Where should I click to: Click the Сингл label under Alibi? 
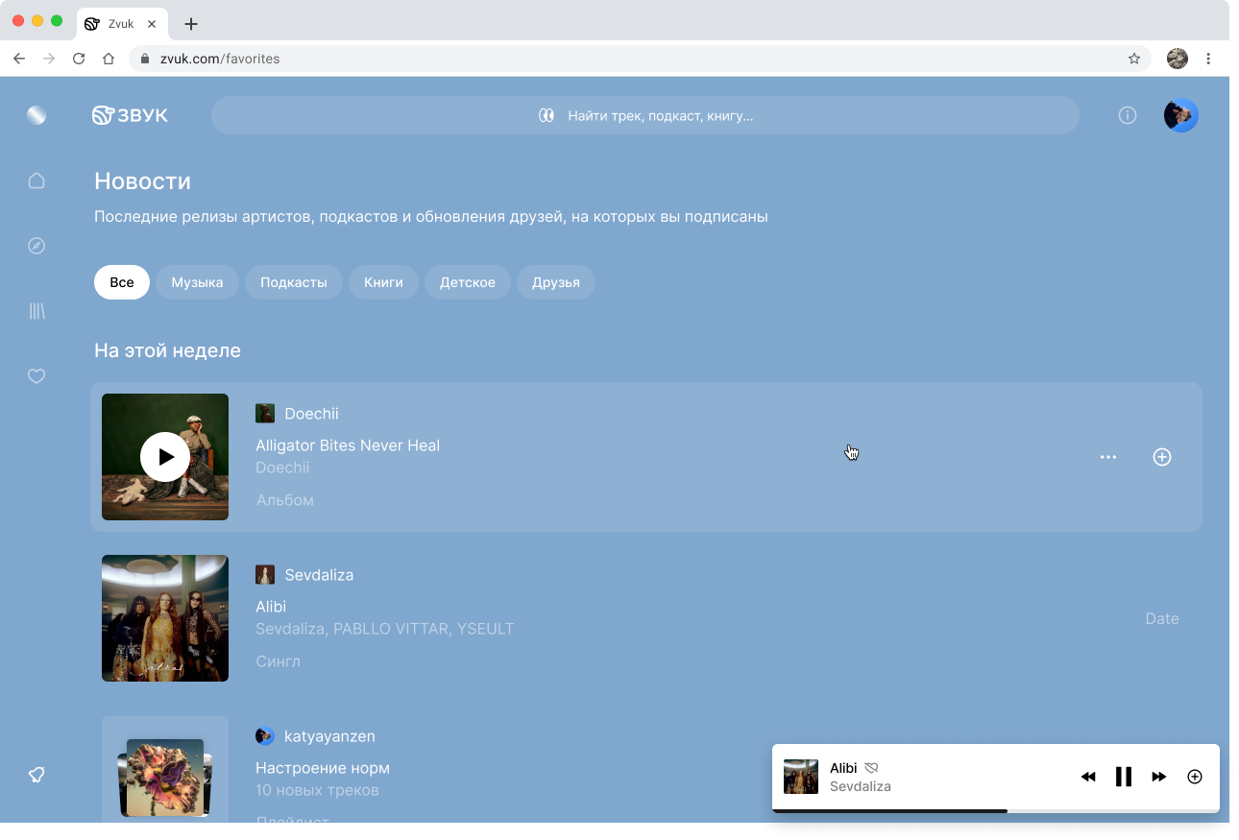tap(279, 661)
